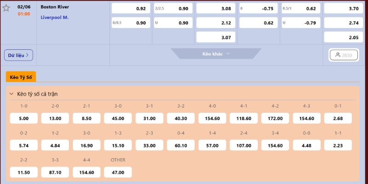
Task: Select the 4-2 score odds 172.00
Action: tap(275, 118)
